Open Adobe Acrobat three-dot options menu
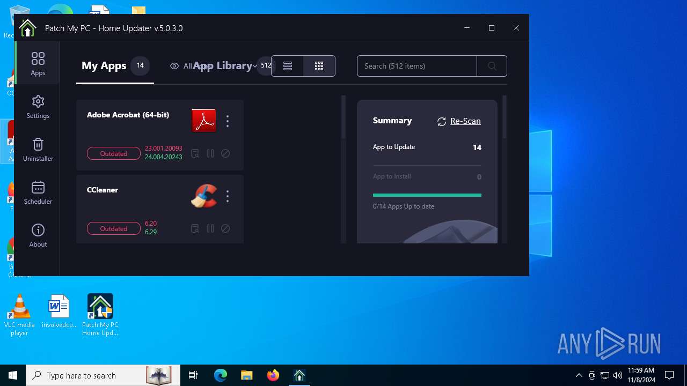Image resolution: width=687 pixels, height=386 pixels. point(228,121)
